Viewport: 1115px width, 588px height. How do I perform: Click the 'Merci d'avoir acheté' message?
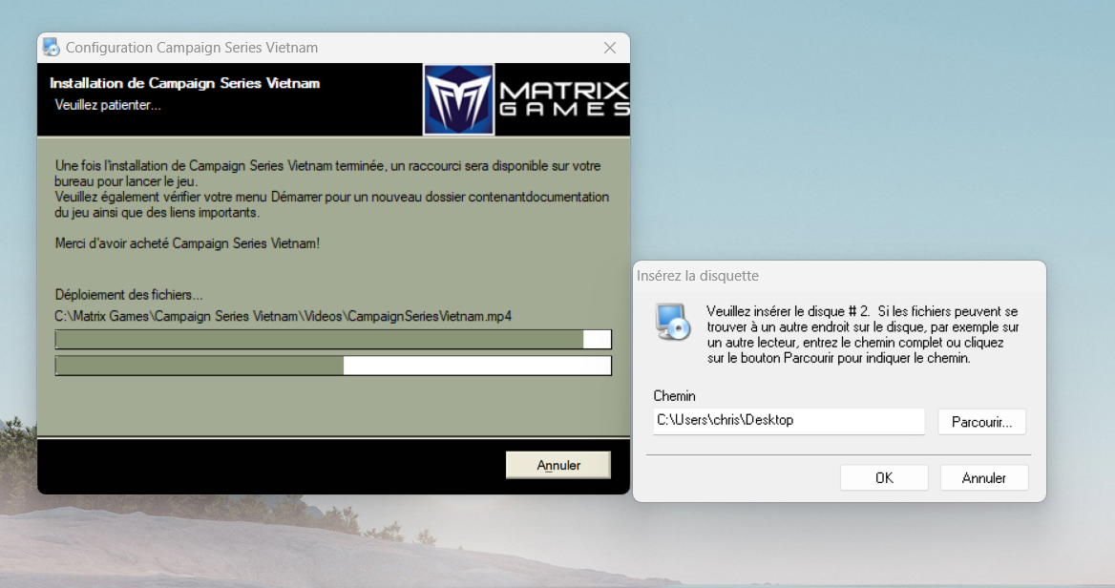click(187, 243)
